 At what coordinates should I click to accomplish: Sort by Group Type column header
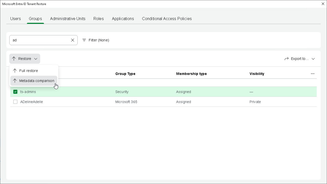(125, 74)
